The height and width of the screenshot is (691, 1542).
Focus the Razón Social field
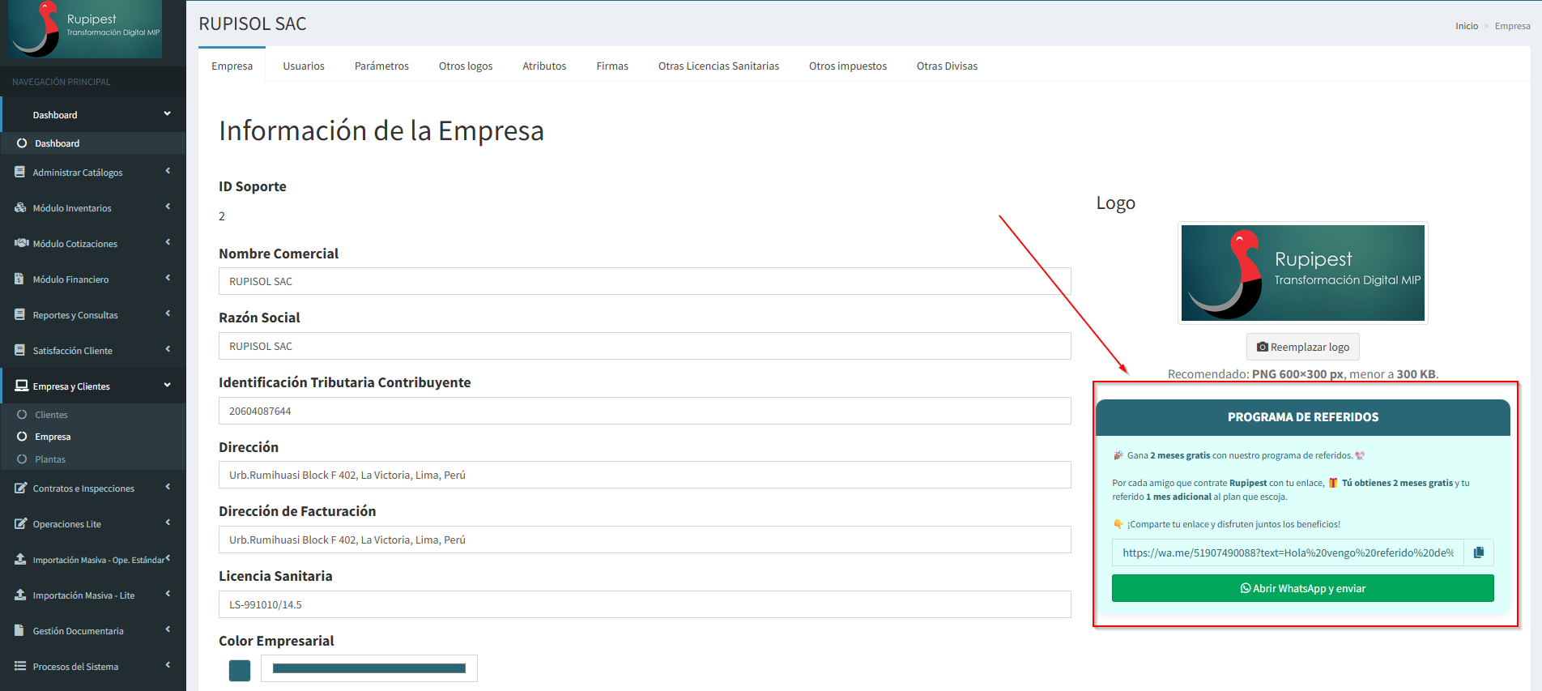click(x=645, y=346)
